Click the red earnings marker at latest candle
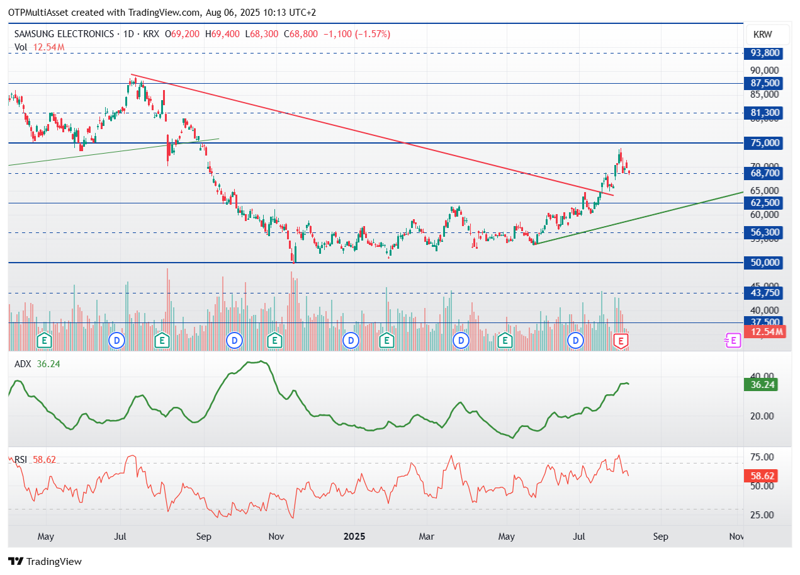This screenshot has height=575, width=800. pos(621,341)
